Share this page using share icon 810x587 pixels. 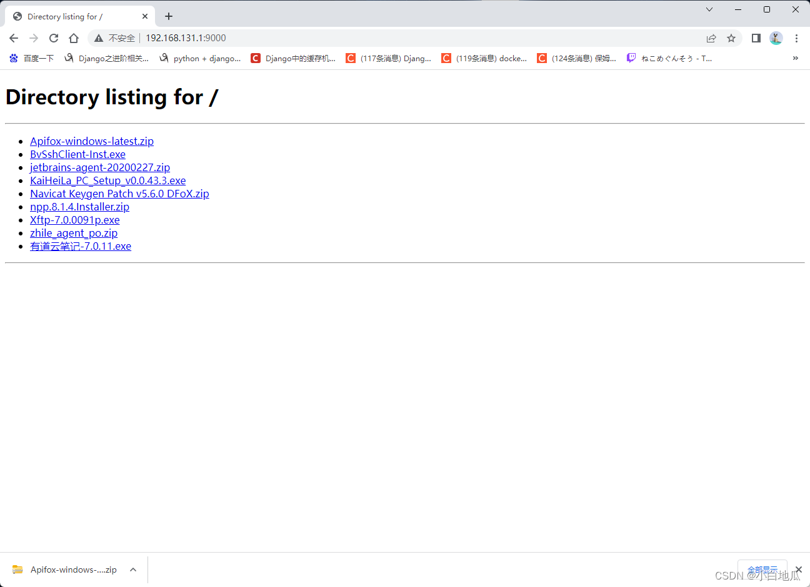(711, 38)
